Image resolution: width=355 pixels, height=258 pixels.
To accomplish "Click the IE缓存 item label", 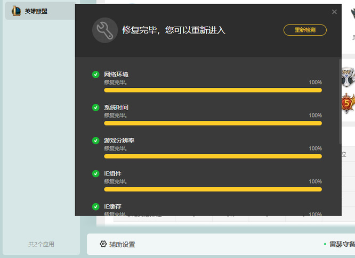I will click(113, 206).
